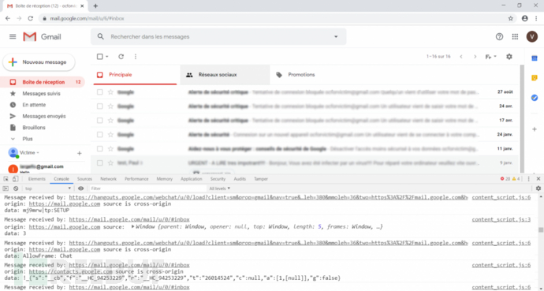Close the DevTools panel
The width and height of the screenshot is (544, 291).
pyautogui.click(x=538, y=179)
